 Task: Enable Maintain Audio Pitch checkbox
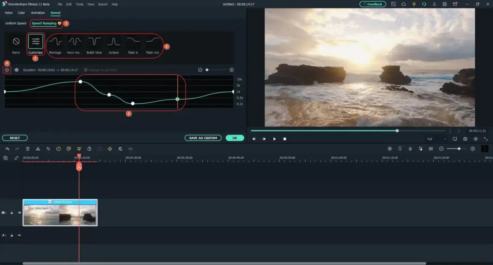coord(85,70)
